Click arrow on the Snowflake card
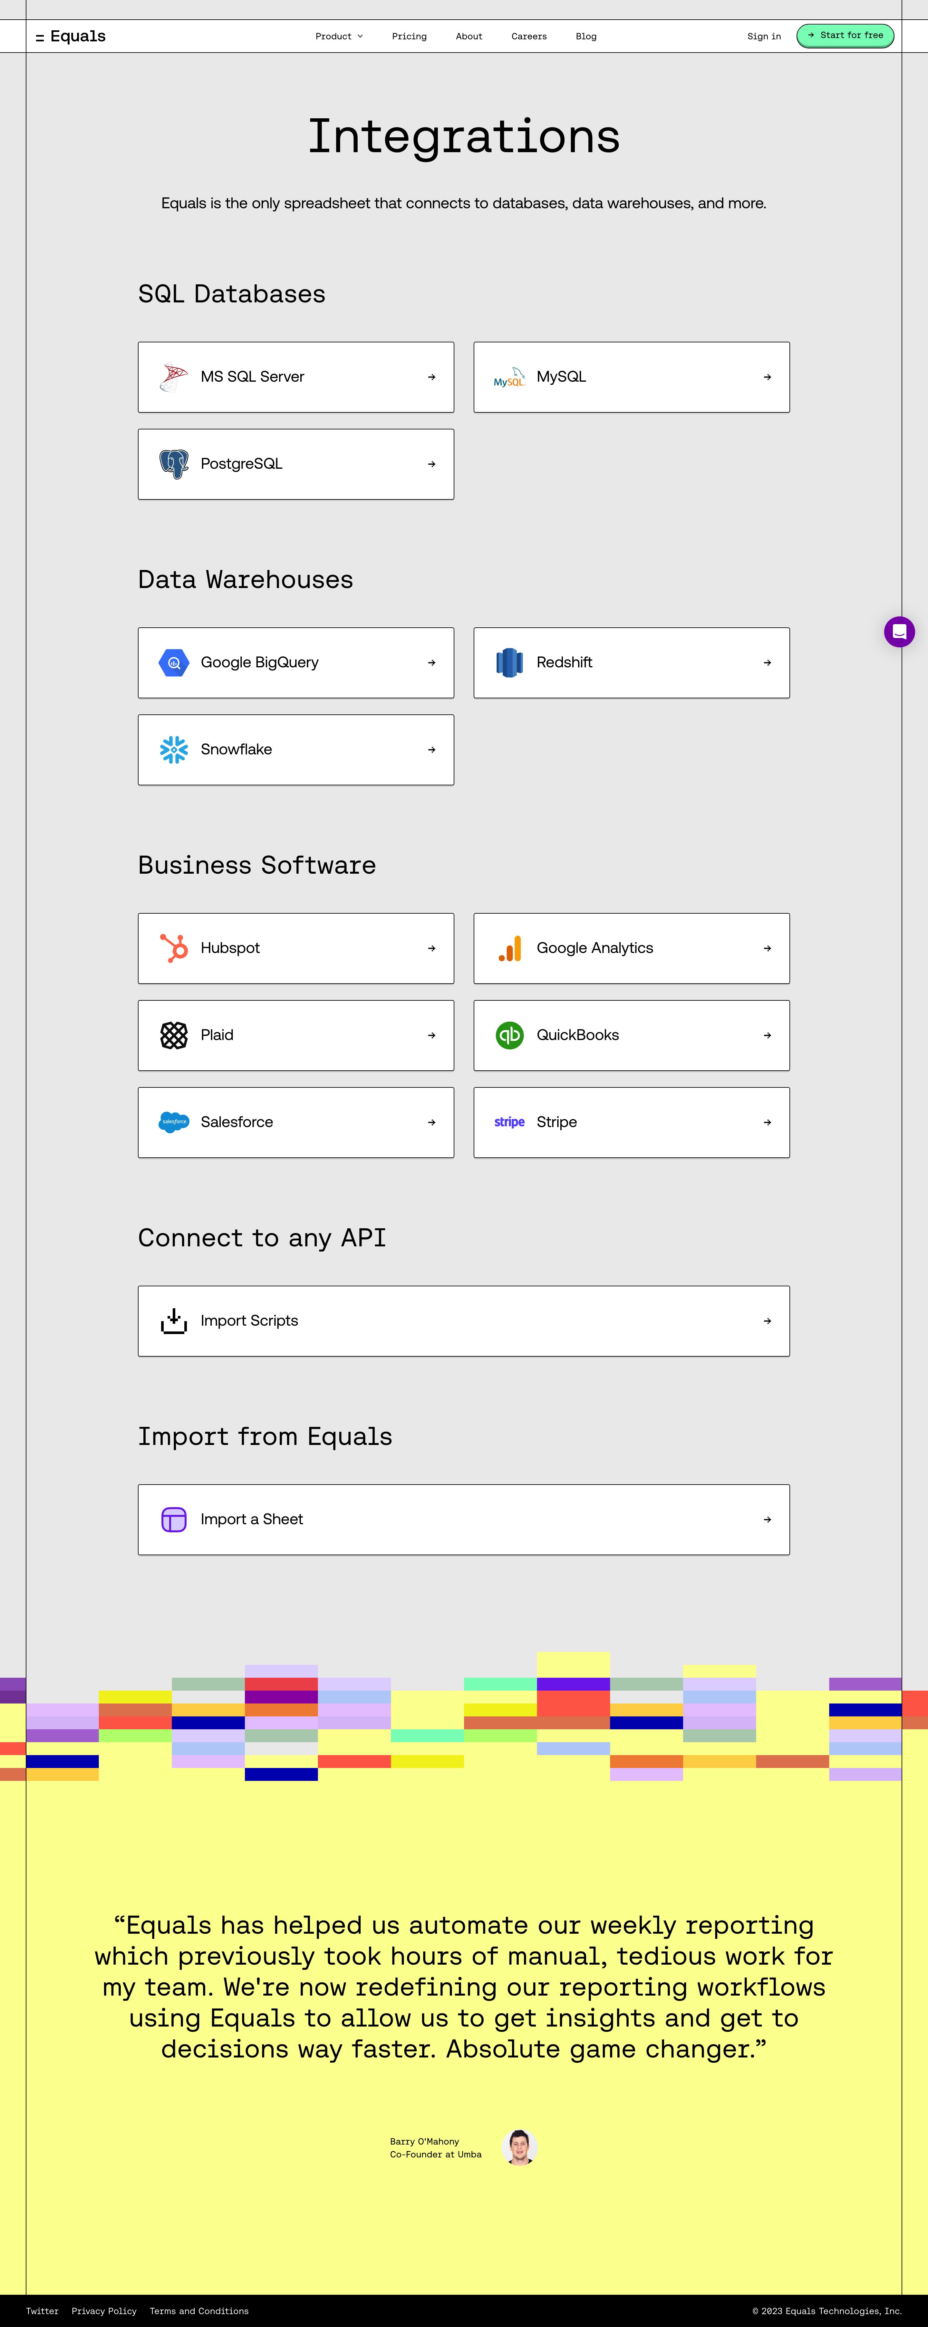The height and width of the screenshot is (2327, 928). pyautogui.click(x=431, y=750)
